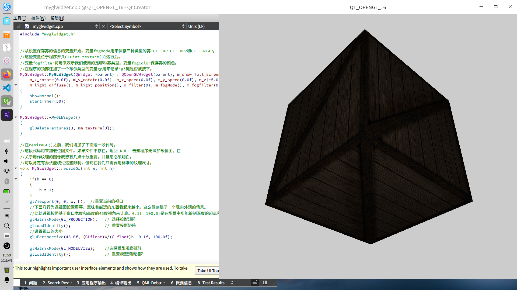Click the power button icon in dock
This screenshot has width=517, height=290.
click(x=7, y=246)
